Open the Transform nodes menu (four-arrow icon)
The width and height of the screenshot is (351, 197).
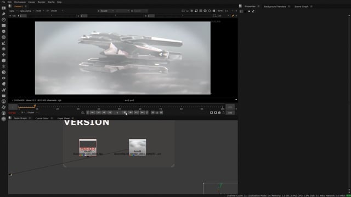click(4, 55)
